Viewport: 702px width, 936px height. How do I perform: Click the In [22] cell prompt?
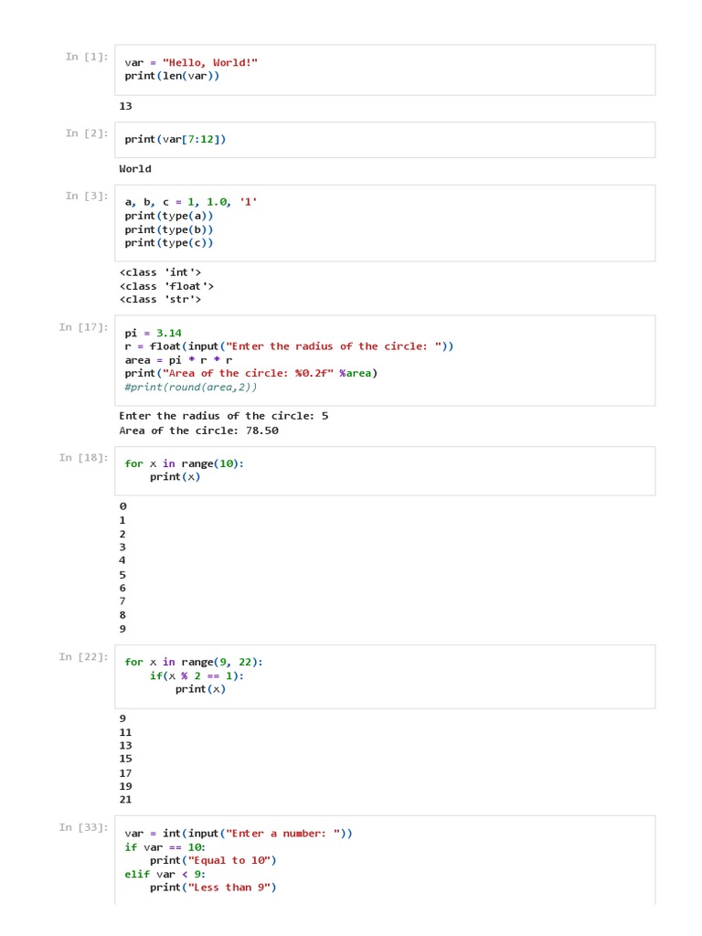[83, 657]
